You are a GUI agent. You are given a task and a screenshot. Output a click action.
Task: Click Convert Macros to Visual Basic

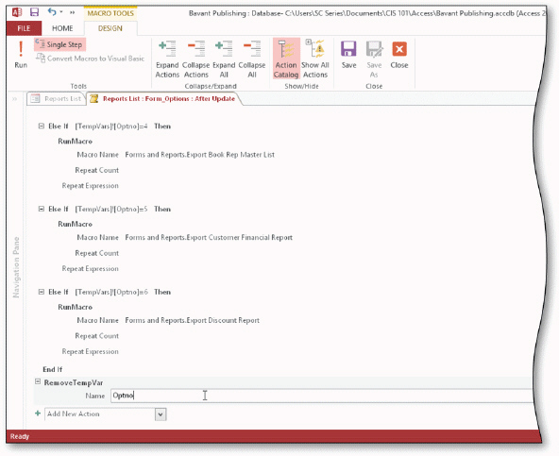pyautogui.click(x=91, y=59)
